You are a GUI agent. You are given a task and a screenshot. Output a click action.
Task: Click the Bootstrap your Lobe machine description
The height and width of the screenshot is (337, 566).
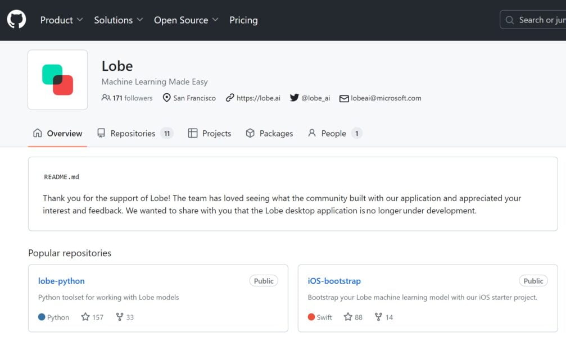(422, 297)
